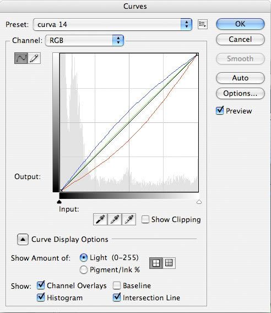Select the pencil draw curve tool
Image resolution: width=271 pixels, height=313 pixels.
[34, 58]
